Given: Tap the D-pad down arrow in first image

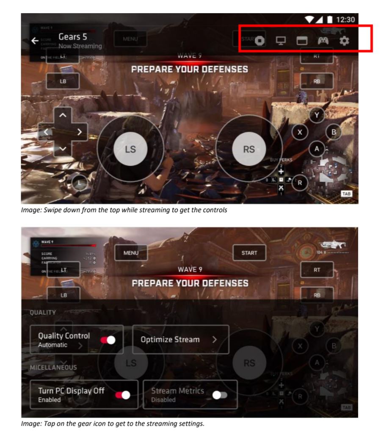Looking at the screenshot, I should coord(63,149).
